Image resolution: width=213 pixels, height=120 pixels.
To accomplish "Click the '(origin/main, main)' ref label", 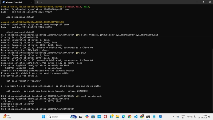I will [x=77, y=7].
